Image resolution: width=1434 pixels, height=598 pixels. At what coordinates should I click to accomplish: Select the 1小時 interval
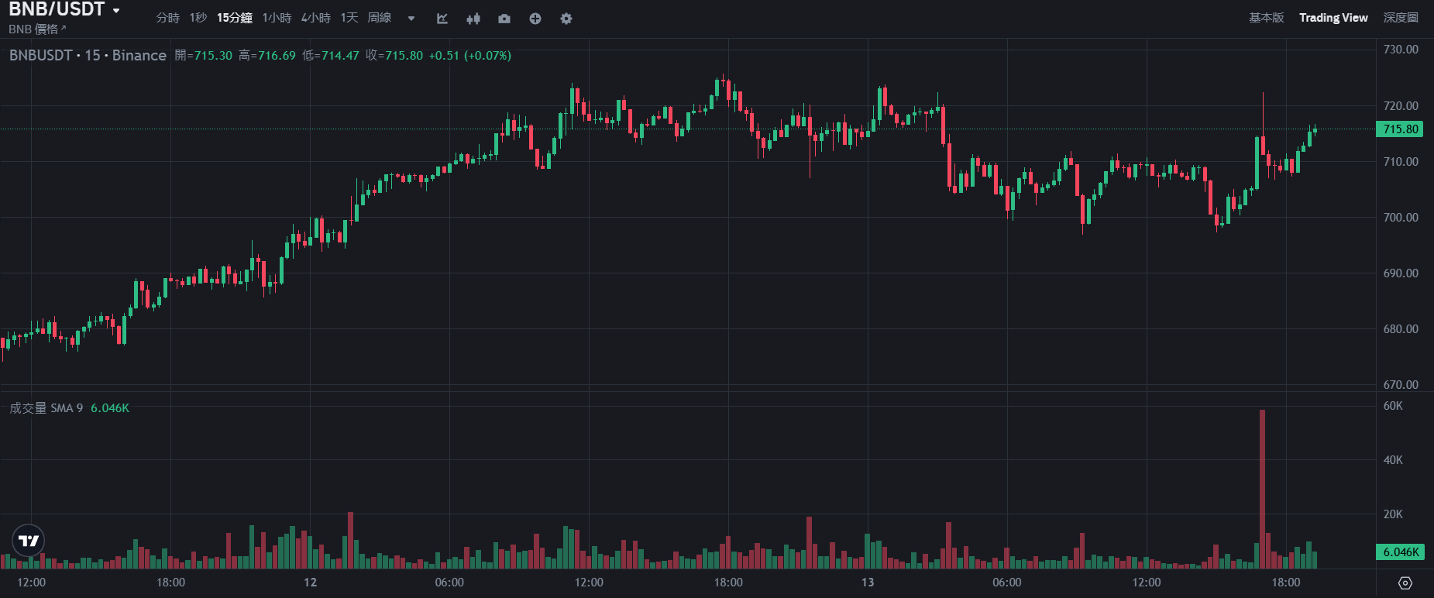pyautogui.click(x=277, y=18)
